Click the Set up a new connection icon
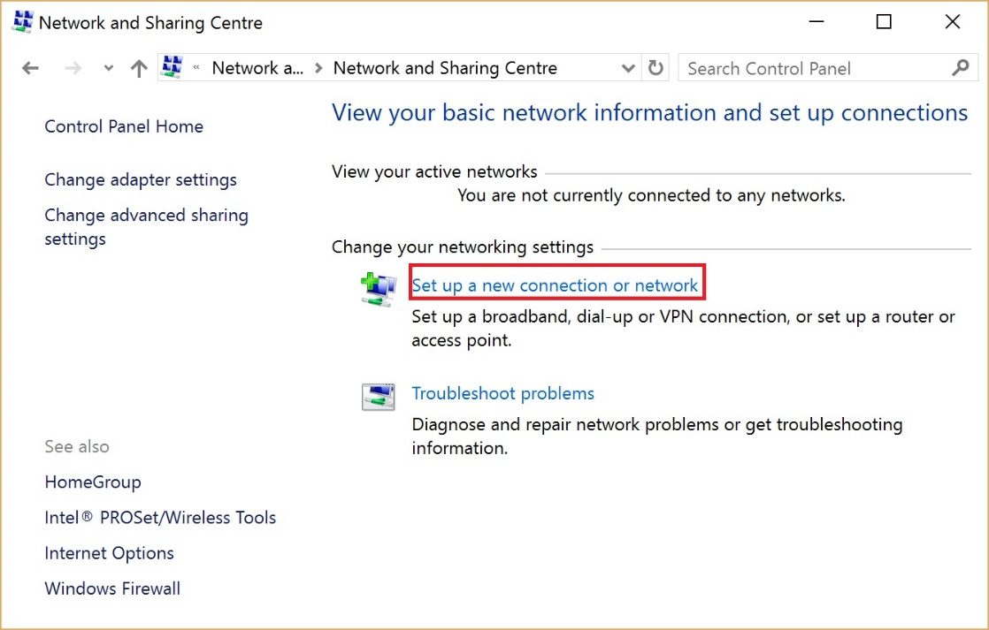This screenshot has width=989, height=630. (x=378, y=287)
